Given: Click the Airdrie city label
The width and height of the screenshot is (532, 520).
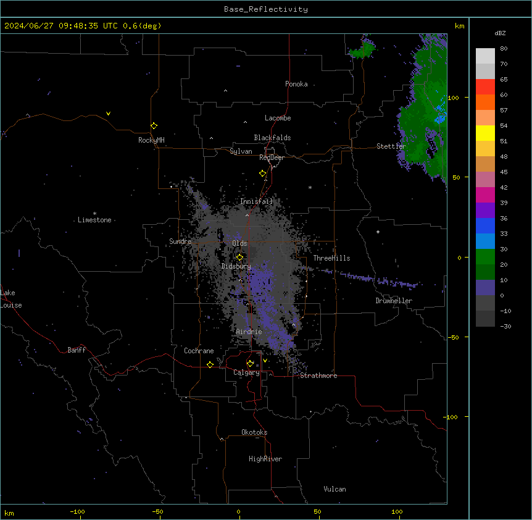Looking at the screenshot, I should coord(249,332).
